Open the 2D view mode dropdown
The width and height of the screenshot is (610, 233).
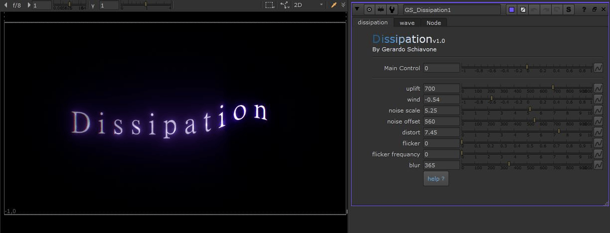[x=309, y=5]
